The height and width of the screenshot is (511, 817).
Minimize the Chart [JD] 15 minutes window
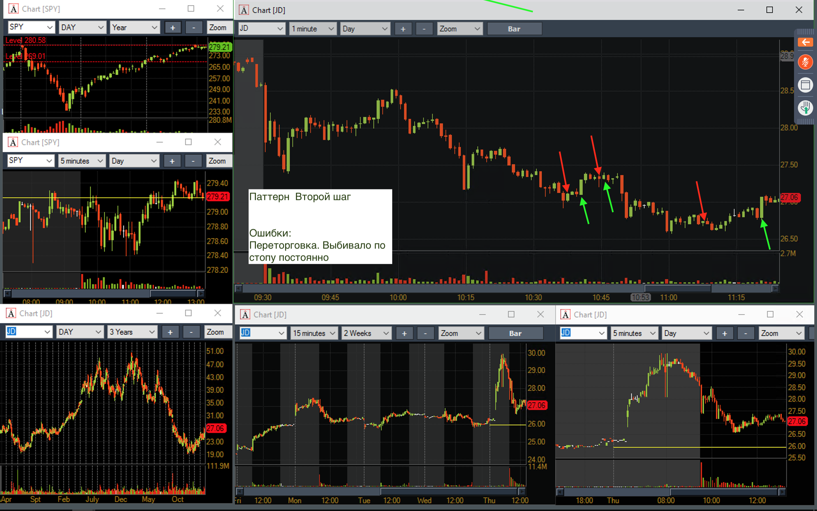(x=483, y=314)
